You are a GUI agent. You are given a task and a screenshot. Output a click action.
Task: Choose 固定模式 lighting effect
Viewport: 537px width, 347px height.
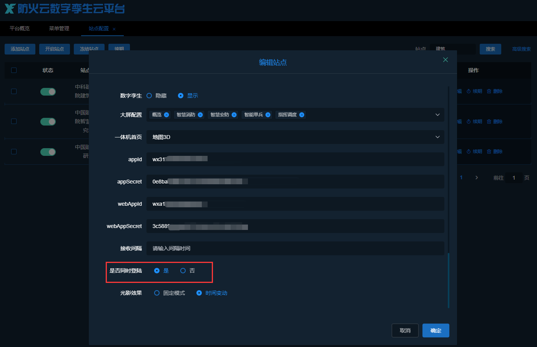170,293
